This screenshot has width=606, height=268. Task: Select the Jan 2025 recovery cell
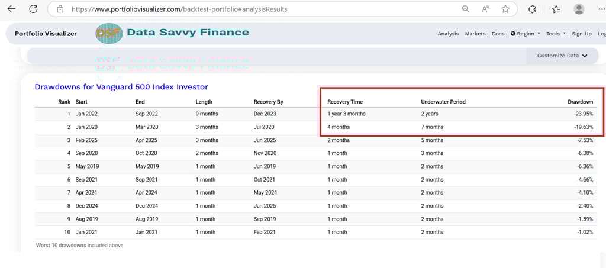point(265,206)
